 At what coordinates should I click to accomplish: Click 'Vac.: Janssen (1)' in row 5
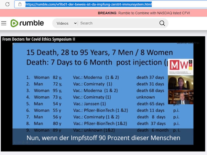90,104
